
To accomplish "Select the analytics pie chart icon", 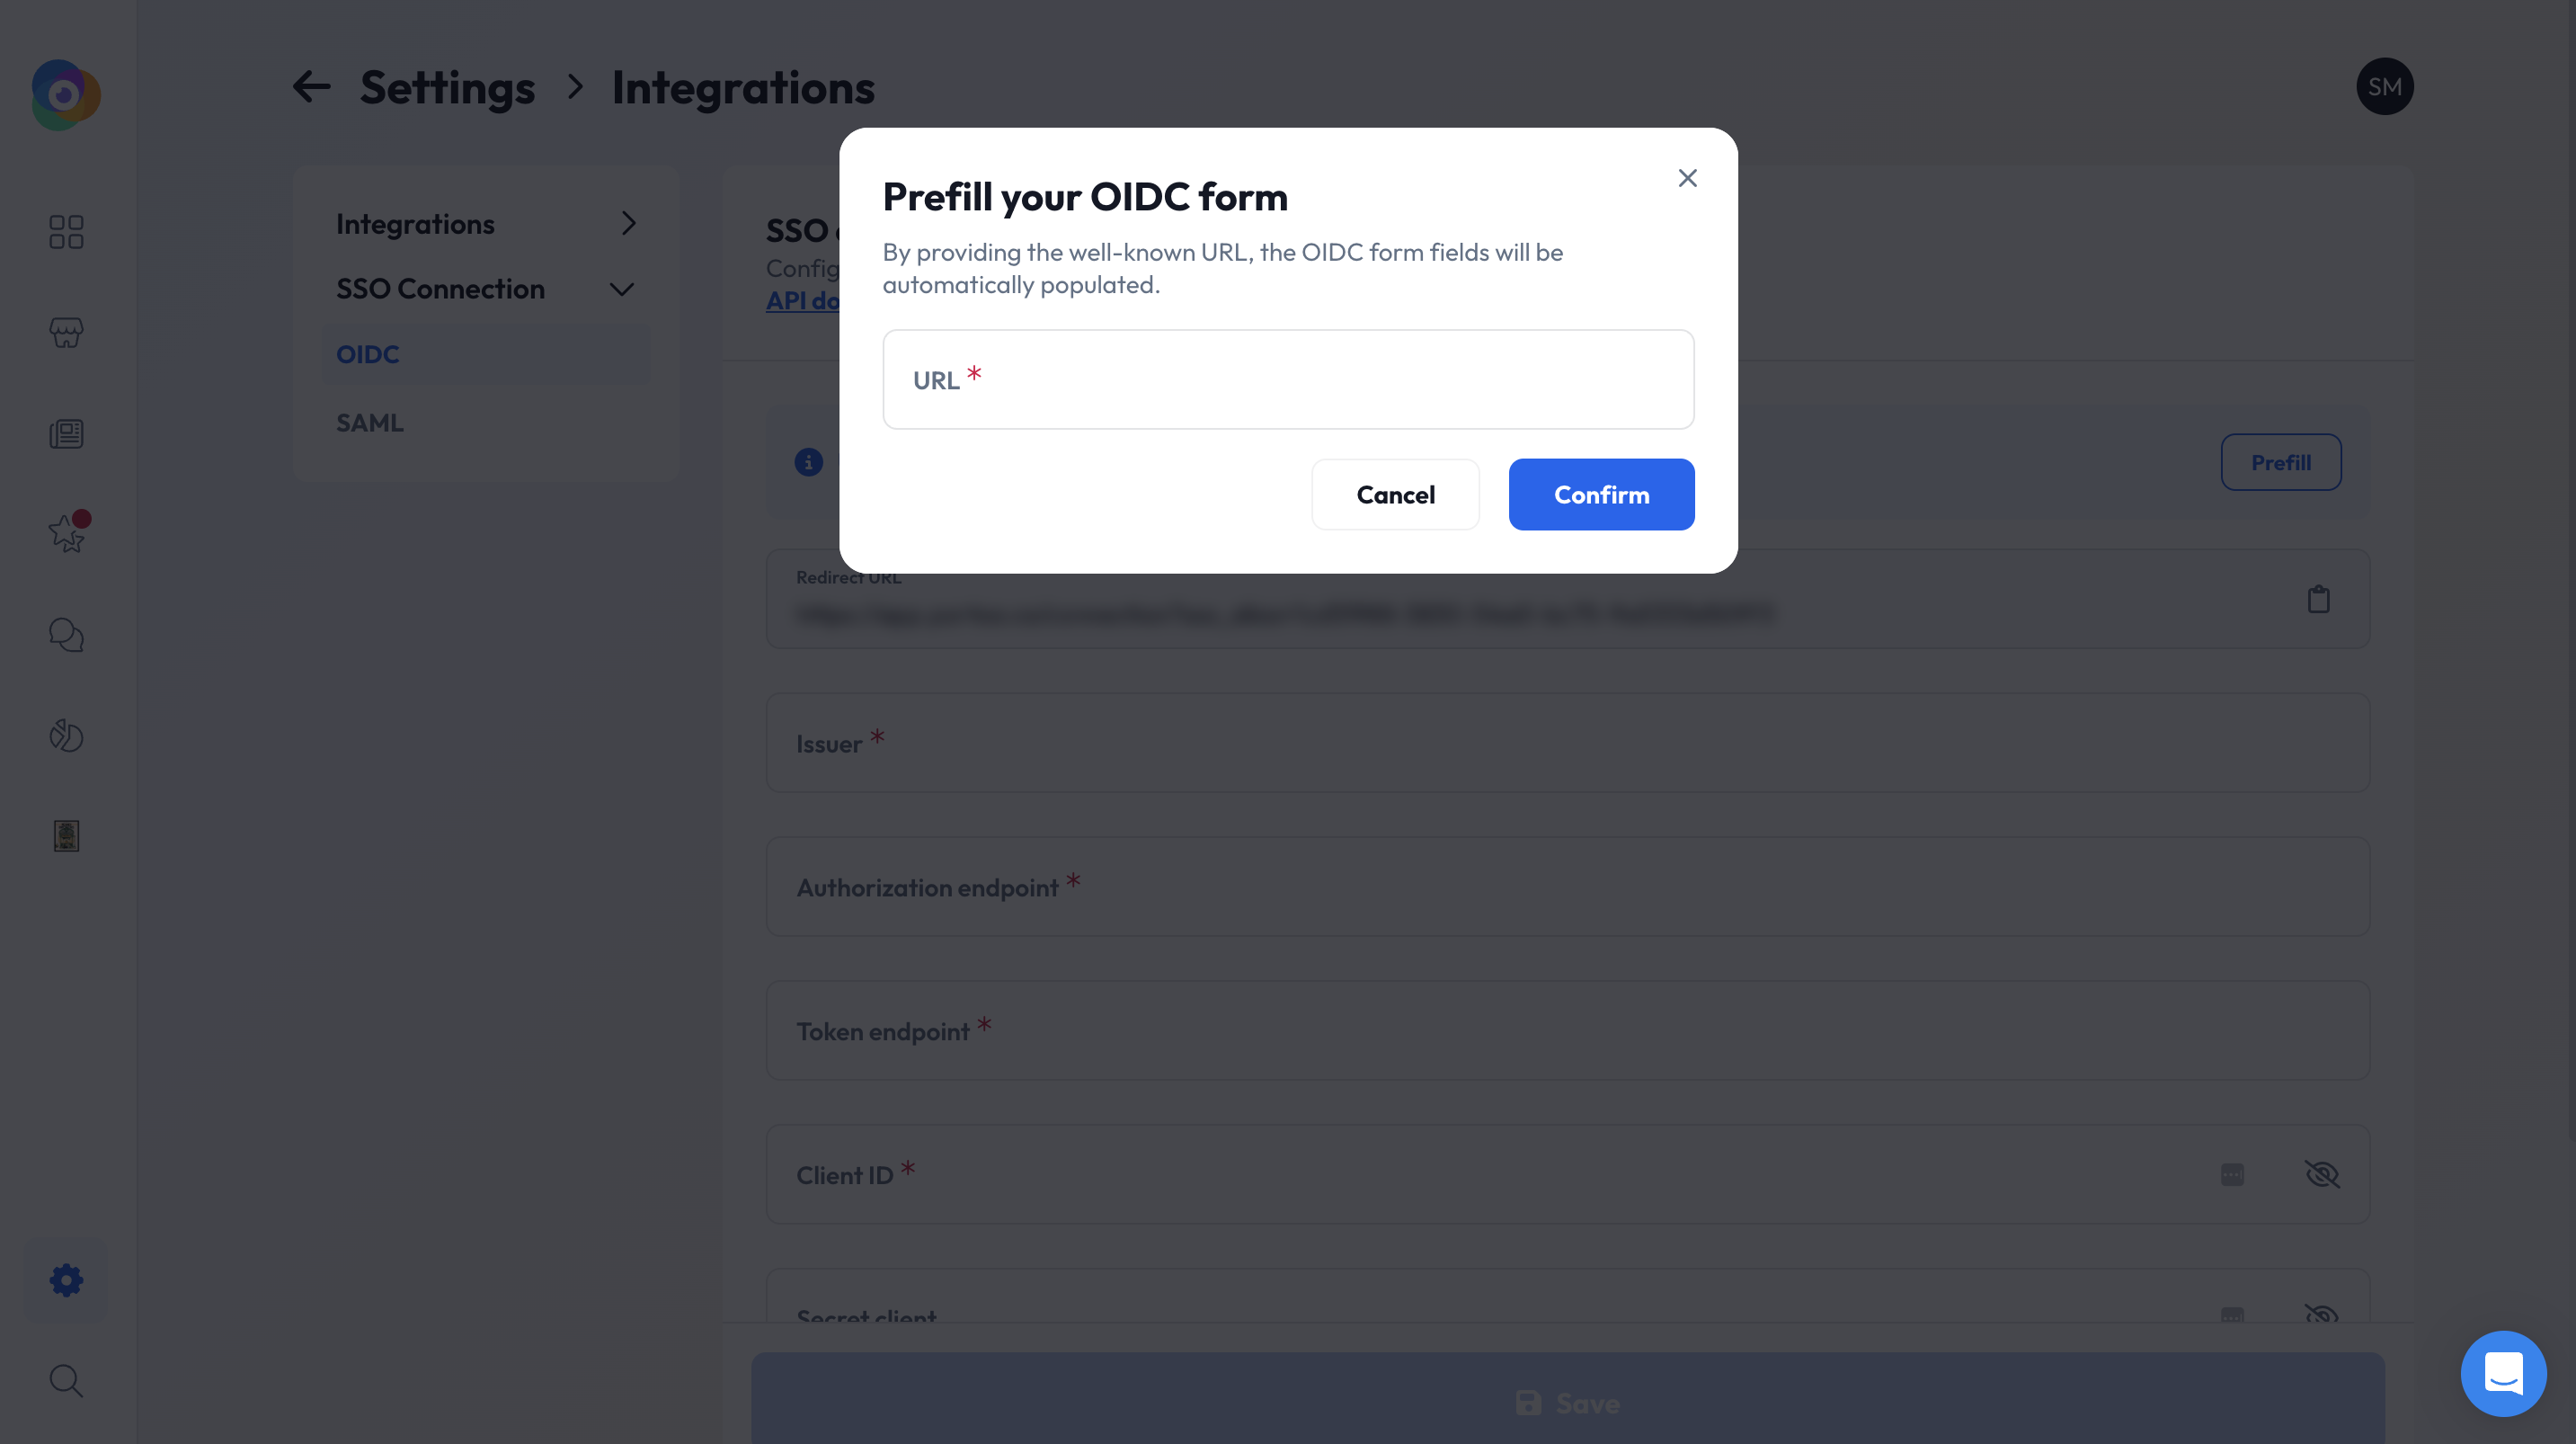I will click(66, 736).
